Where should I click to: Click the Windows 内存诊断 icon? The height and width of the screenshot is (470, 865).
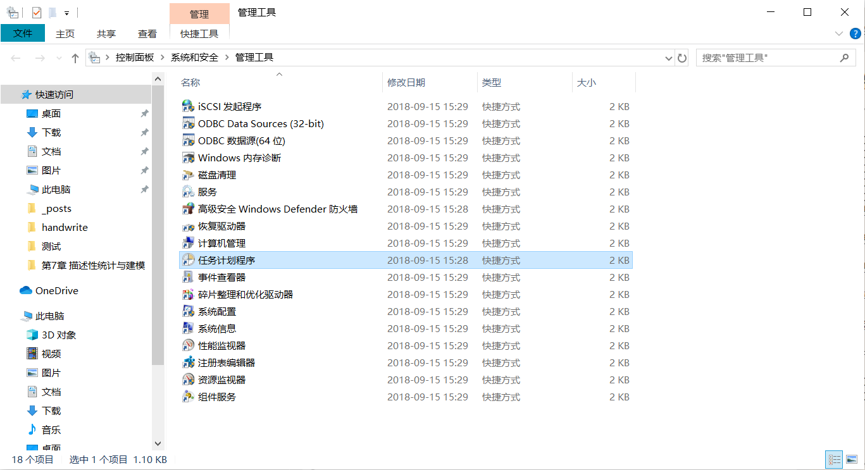pyautogui.click(x=188, y=158)
